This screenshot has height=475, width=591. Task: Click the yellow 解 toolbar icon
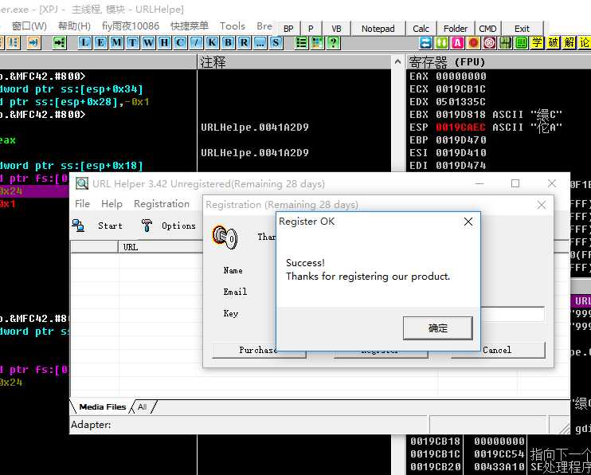(569, 42)
